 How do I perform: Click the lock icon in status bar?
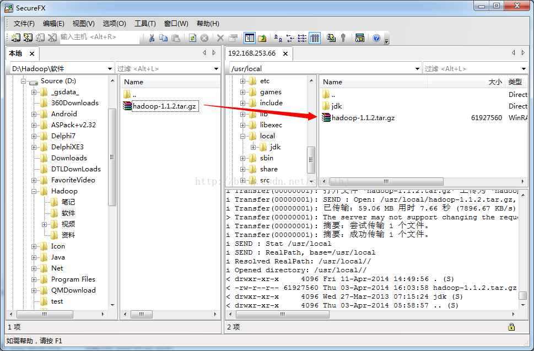click(511, 327)
